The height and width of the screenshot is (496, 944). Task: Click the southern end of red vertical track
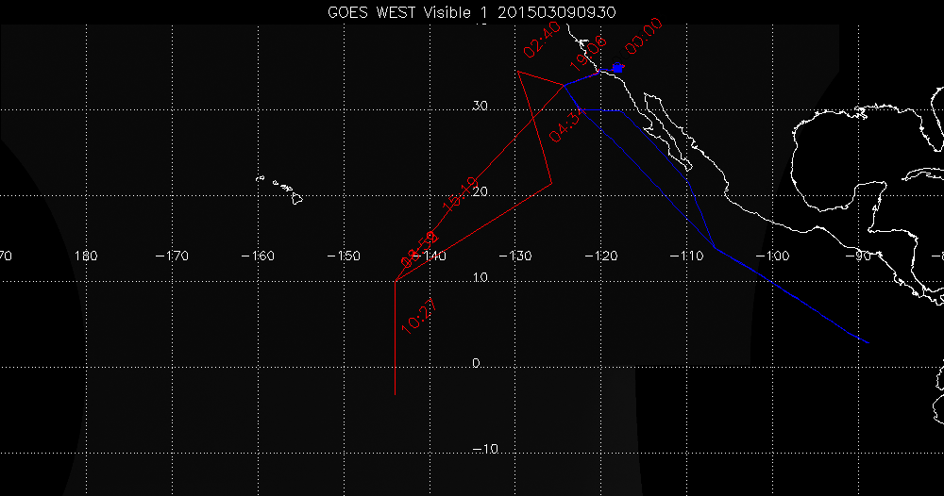(395, 394)
